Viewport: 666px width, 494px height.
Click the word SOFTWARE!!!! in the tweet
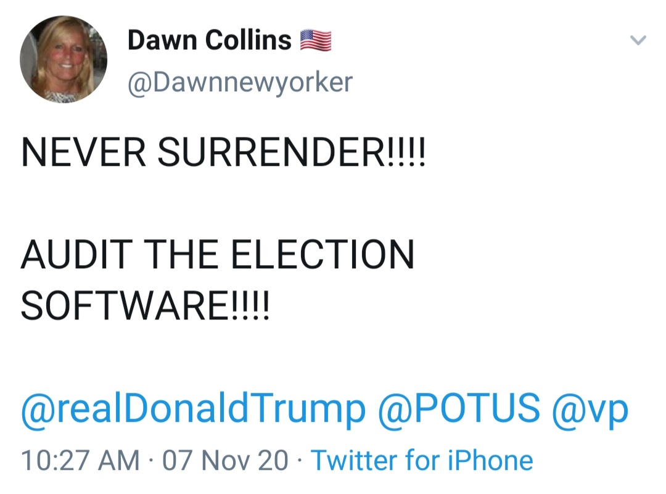pos(145,306)
